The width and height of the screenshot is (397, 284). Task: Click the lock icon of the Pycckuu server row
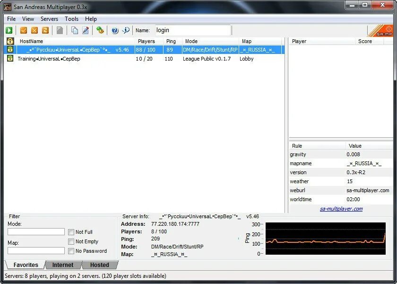pyautogui.click(x=10, y=50)
